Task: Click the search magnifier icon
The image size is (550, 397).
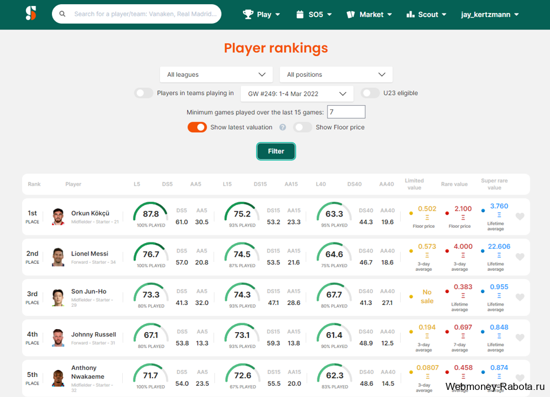Action: click(63, 14)
